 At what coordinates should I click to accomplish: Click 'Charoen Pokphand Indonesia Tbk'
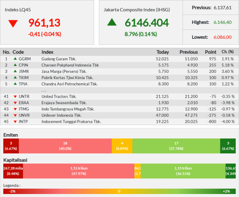tap(70, 65)
